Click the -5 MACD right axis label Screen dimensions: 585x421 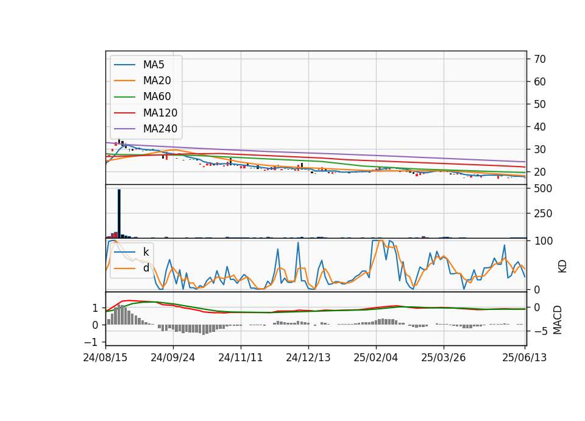[x=540, y=331]
